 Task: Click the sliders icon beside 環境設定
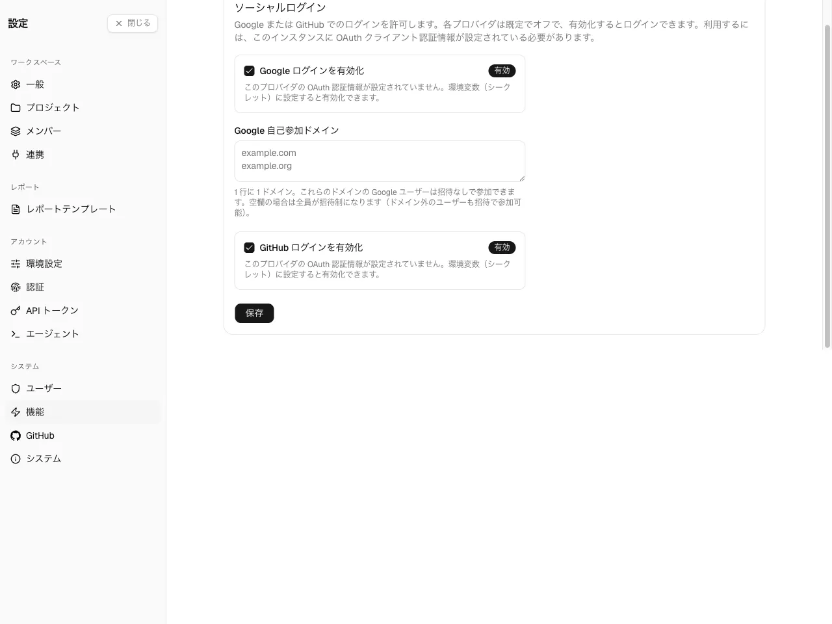(16, 264)
